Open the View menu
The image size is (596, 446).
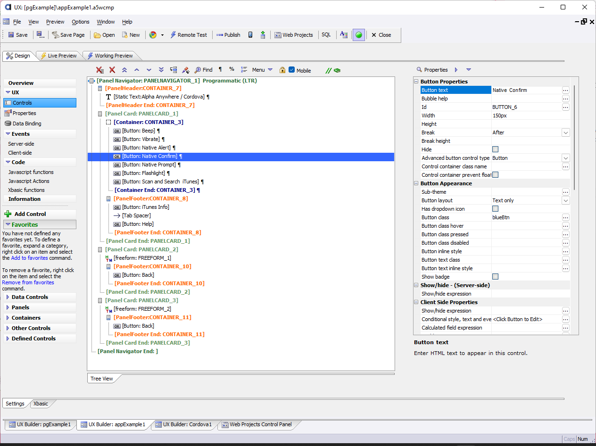33,22
